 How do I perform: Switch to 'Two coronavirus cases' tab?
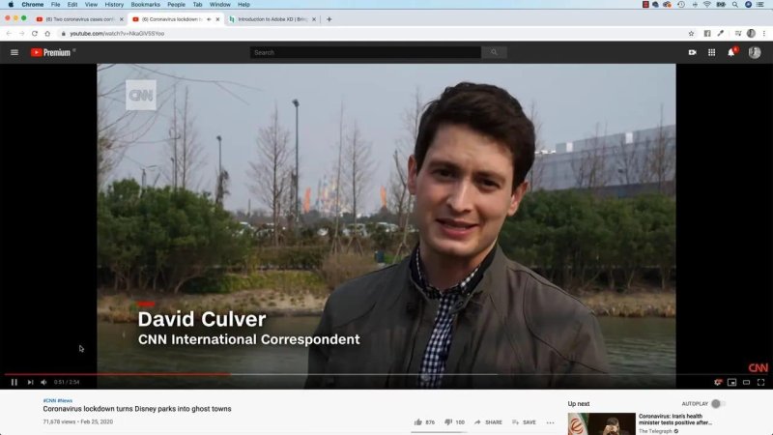(80, 19)
